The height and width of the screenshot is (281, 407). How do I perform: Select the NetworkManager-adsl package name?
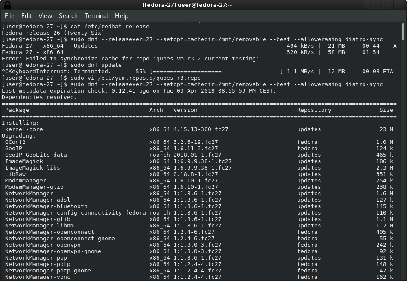click(x=38, y=200)
